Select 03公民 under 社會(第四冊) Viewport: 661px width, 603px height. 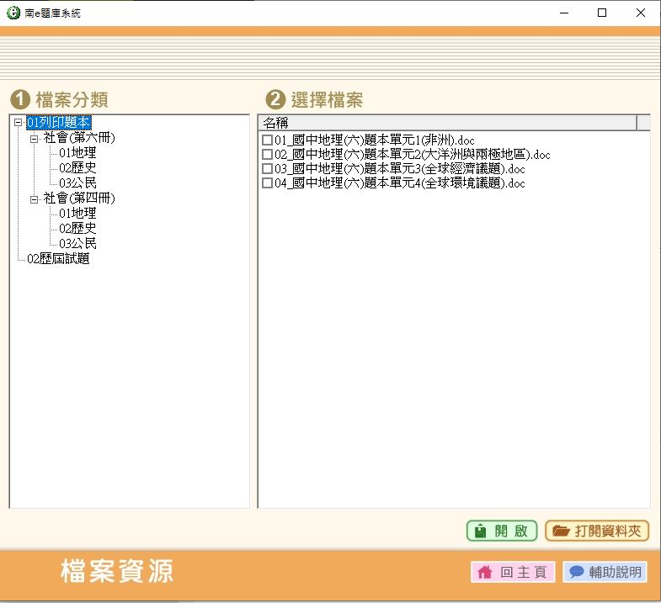coord(77,244)
